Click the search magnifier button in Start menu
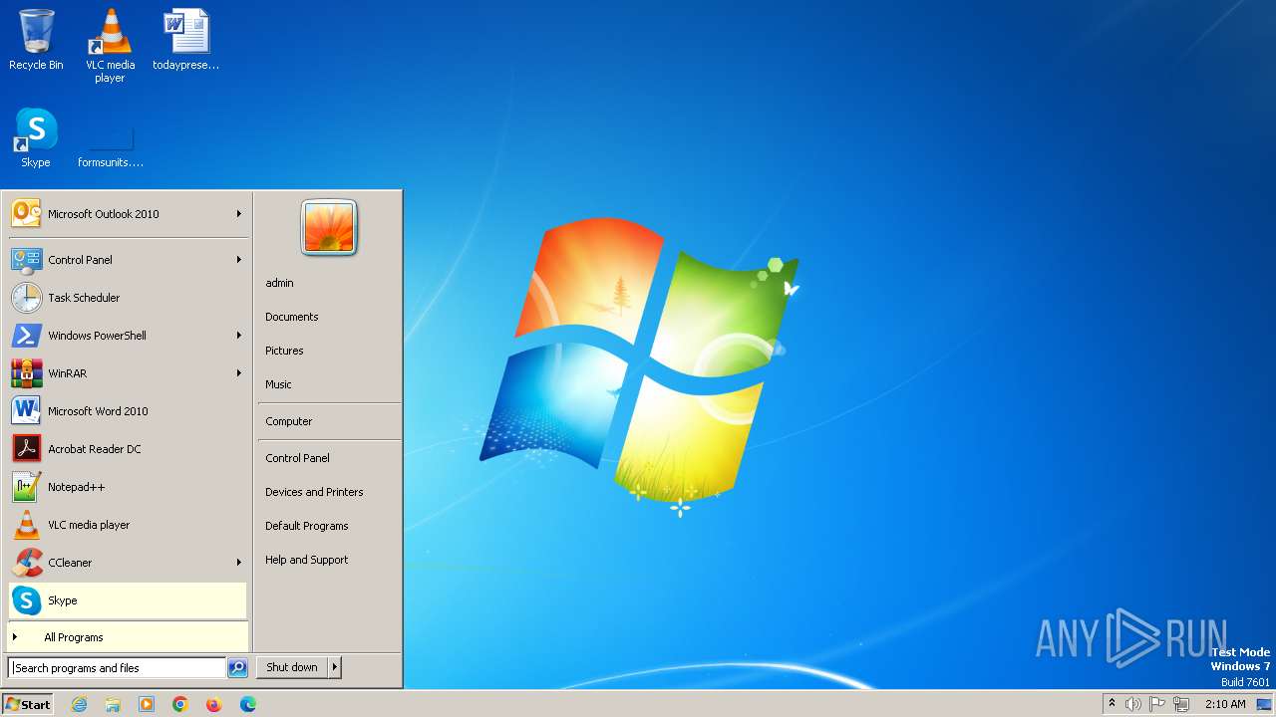This screenshot has height=717, width=1276. 237,668
